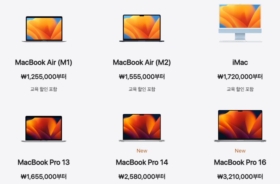
Task: Select the blue iMac product image
Action: coord(240,23)
